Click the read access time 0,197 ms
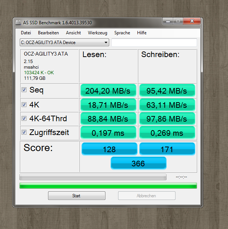 108,133
